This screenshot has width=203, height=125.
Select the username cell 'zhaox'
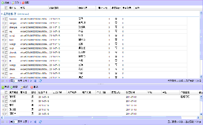[x=12, y=69]
